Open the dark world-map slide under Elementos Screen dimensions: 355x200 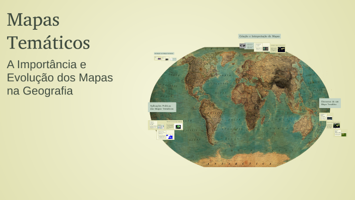(333, 125)
